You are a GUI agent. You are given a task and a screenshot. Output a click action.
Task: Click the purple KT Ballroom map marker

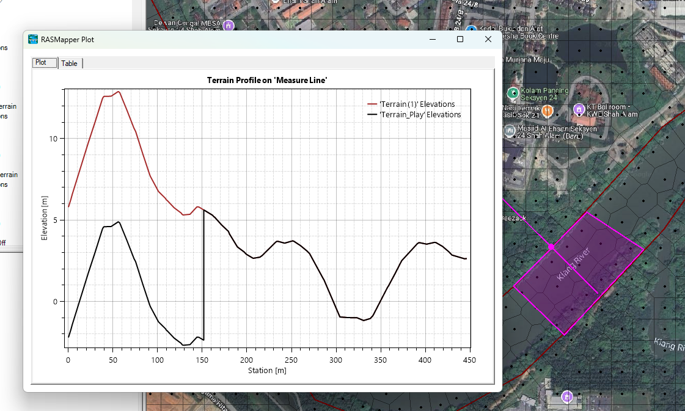(x=579, y=110)
